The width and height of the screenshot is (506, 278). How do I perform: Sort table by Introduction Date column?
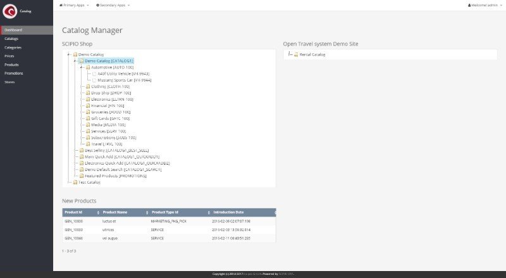tap(244, 212)
